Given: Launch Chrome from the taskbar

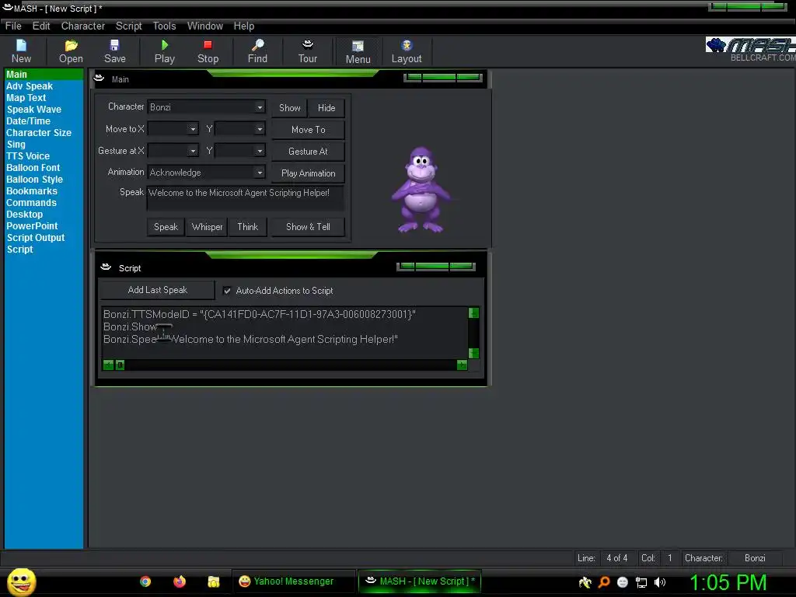Looking at the screenshot, I should tap(145, 581).
